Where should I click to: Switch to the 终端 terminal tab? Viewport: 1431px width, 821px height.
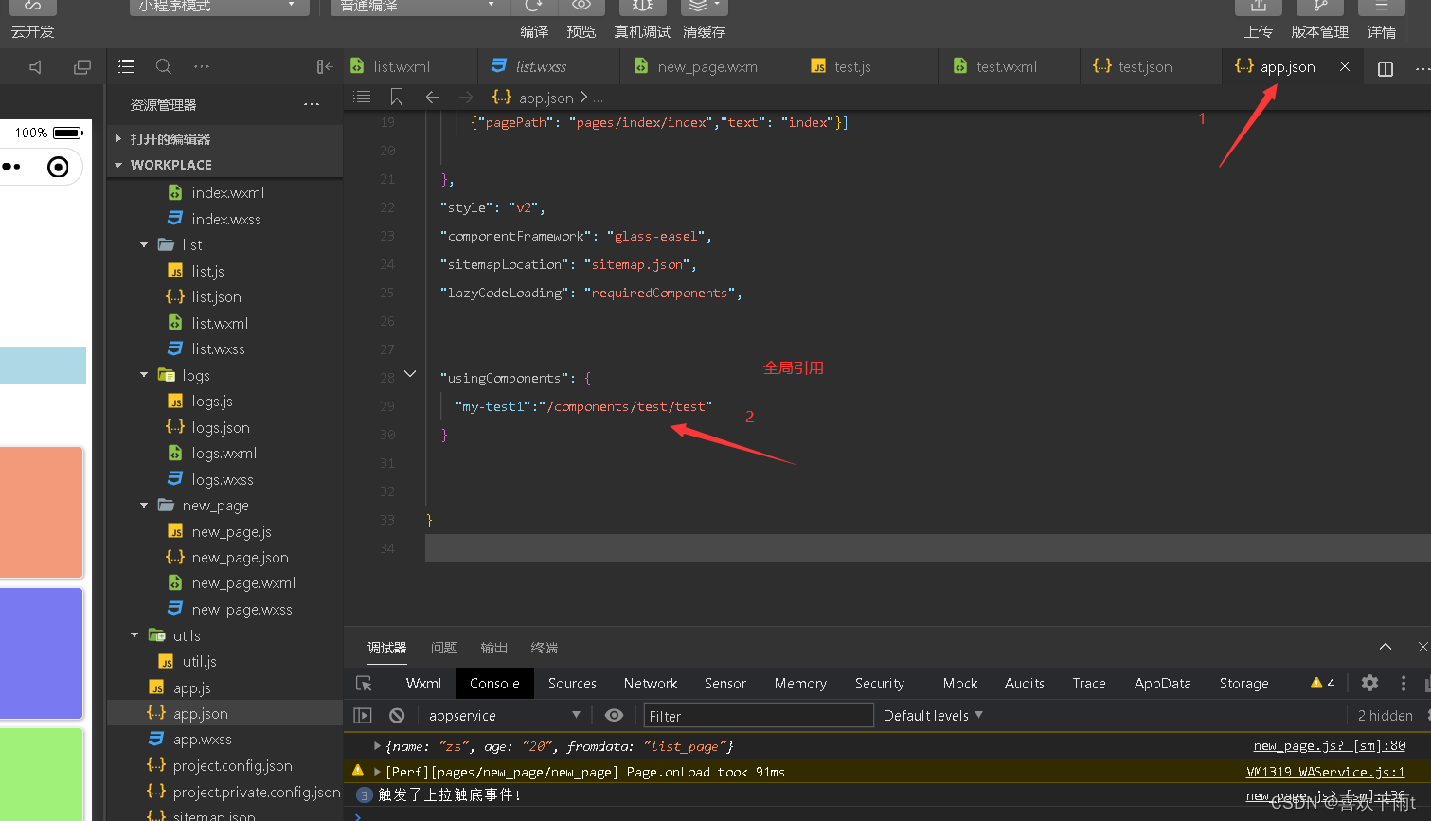545,648
